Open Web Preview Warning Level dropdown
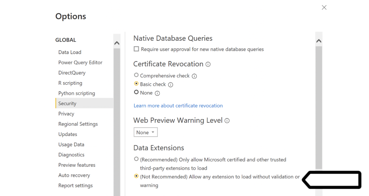 coord(146,132)
